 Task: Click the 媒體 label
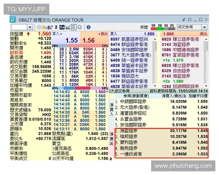144,27
